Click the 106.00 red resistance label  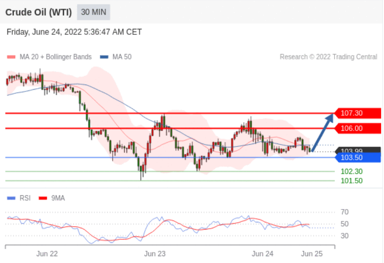tap(358, 129)
